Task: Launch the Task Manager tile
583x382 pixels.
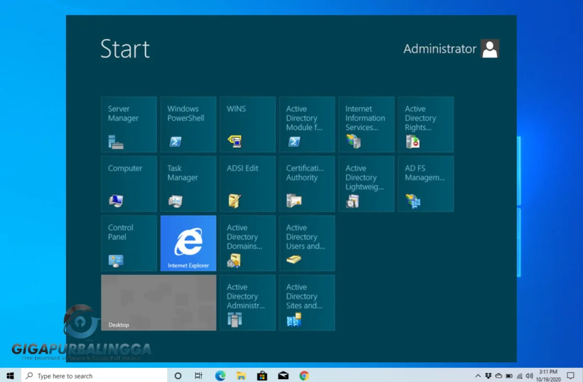Action: coord(188,184)
